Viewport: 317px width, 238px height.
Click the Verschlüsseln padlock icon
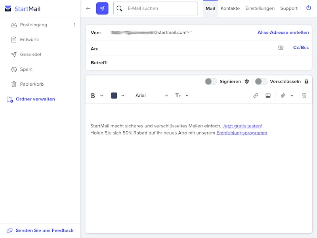306,81
